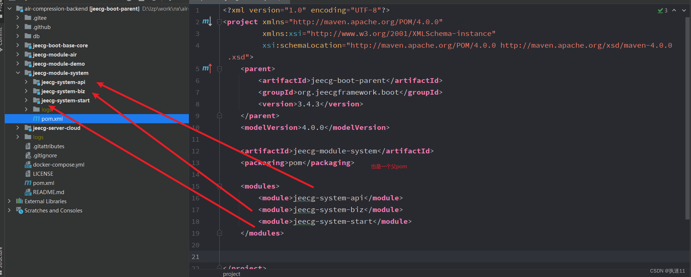Click the org.jeecgframework.boot groupId on line 7
The image size is (691, 277).
348,92
